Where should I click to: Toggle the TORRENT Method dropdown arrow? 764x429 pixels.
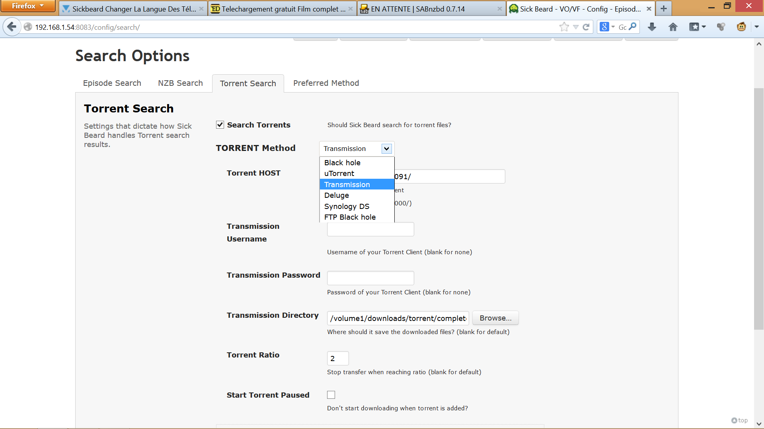coord(386,149)
